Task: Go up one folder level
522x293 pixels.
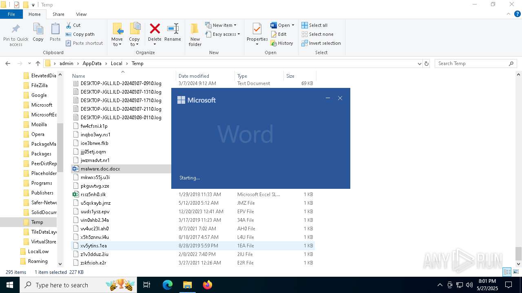Action: [38, 63]
